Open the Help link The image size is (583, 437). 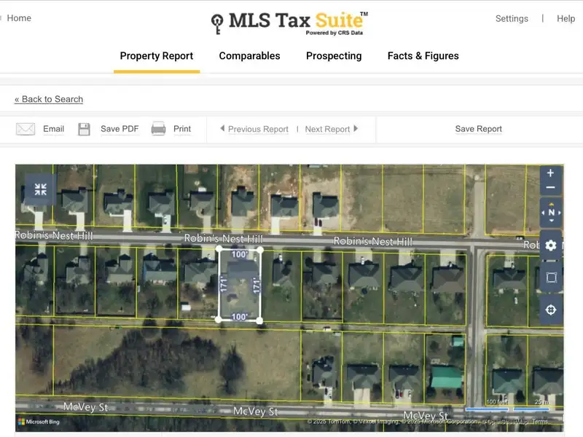click(x=566, y=19)
